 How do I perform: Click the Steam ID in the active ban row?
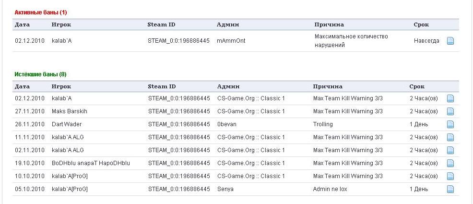[x=179, y=41]
